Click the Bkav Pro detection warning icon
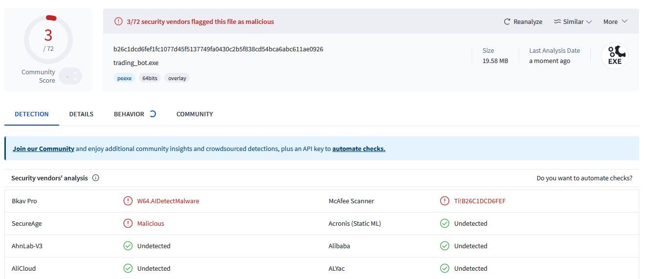The height and width of the screenshot is (279, 650). click(x=128, y=201)
